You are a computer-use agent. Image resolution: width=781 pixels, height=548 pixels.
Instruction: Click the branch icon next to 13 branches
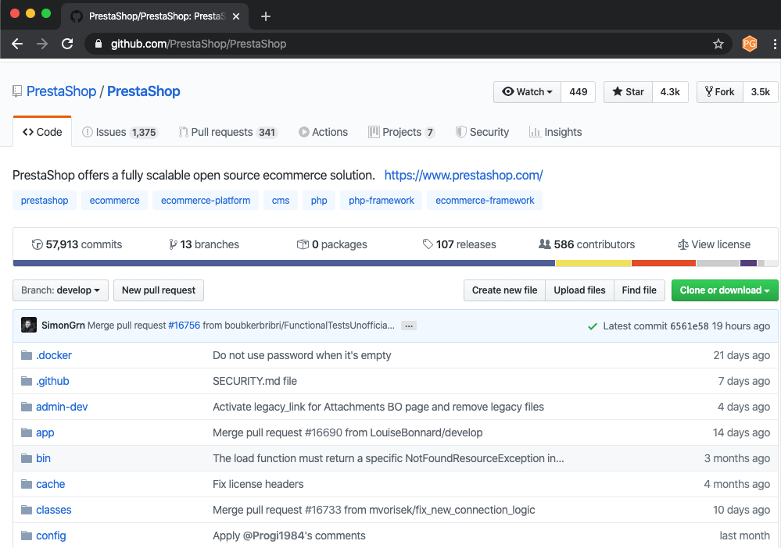click(x=173, y=244)
